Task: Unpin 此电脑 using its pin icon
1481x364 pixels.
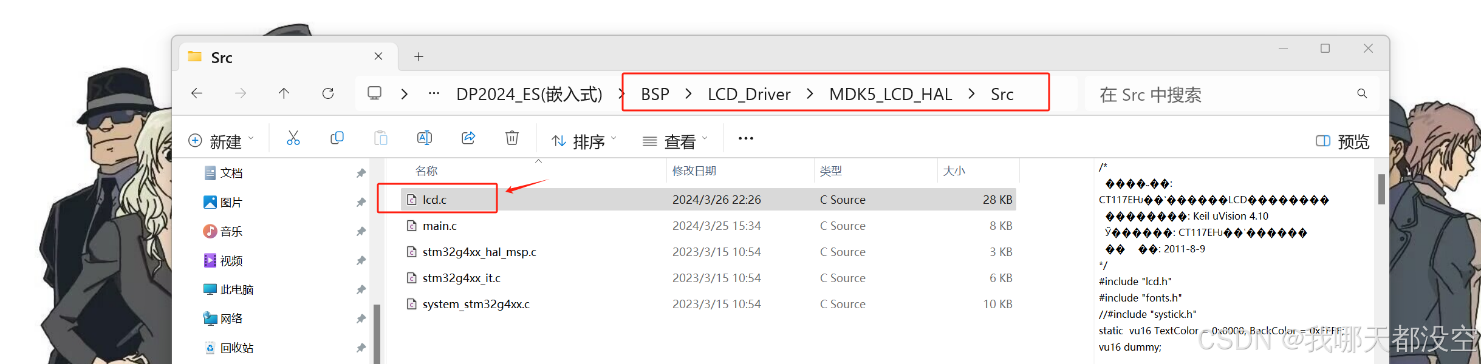Action: [361, 290]
